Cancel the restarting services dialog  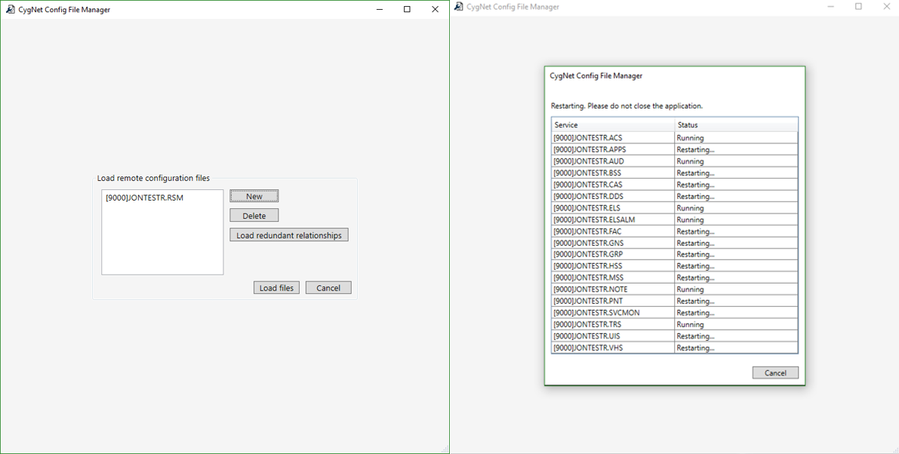[x=775, y=373]
